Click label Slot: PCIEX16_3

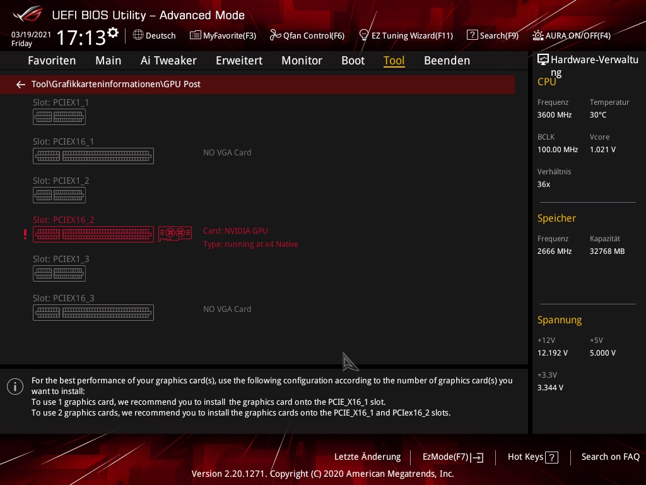[63, 298]
